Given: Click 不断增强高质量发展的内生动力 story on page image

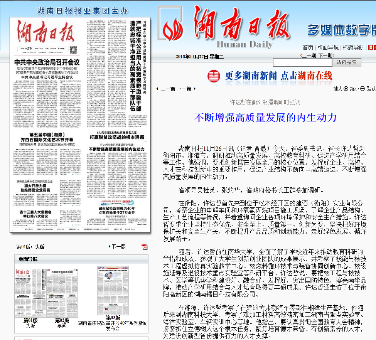Looking at the screenshot, I should tap(117, 149).
